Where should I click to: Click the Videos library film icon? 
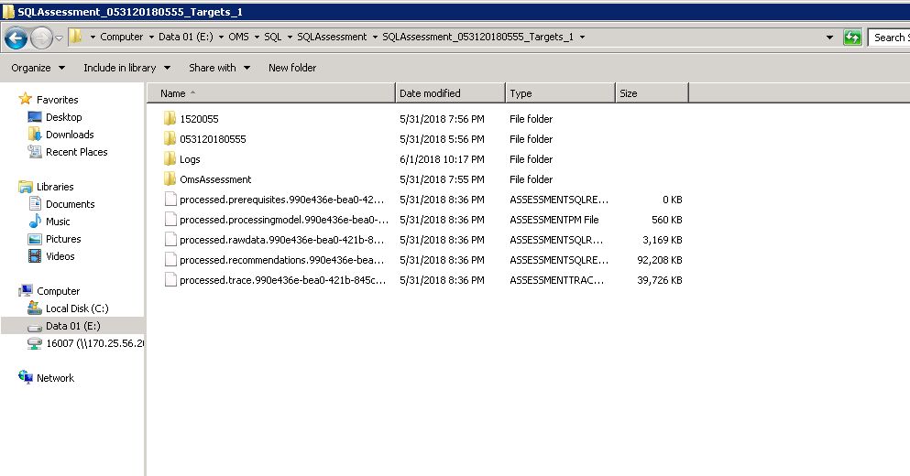tap(35, 255)
